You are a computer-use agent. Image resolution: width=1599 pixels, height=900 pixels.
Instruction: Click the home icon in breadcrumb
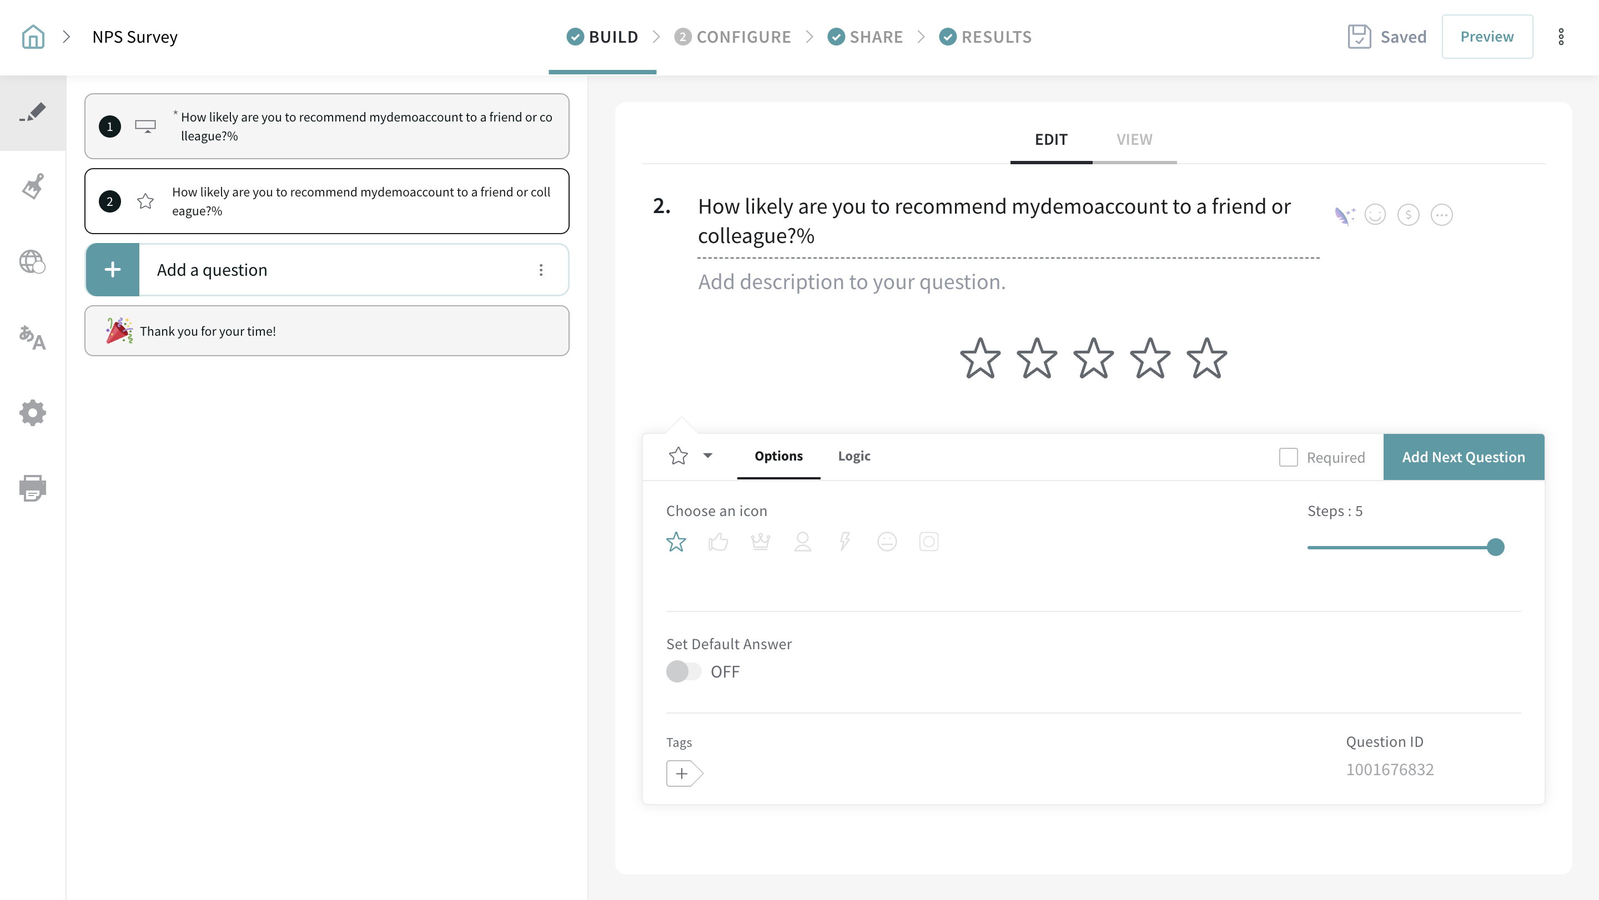[33, 37]
